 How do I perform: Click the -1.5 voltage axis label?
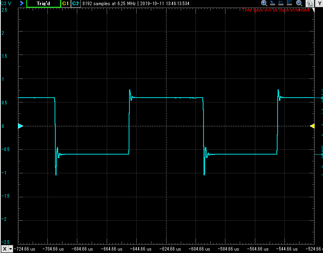point(5,196)
